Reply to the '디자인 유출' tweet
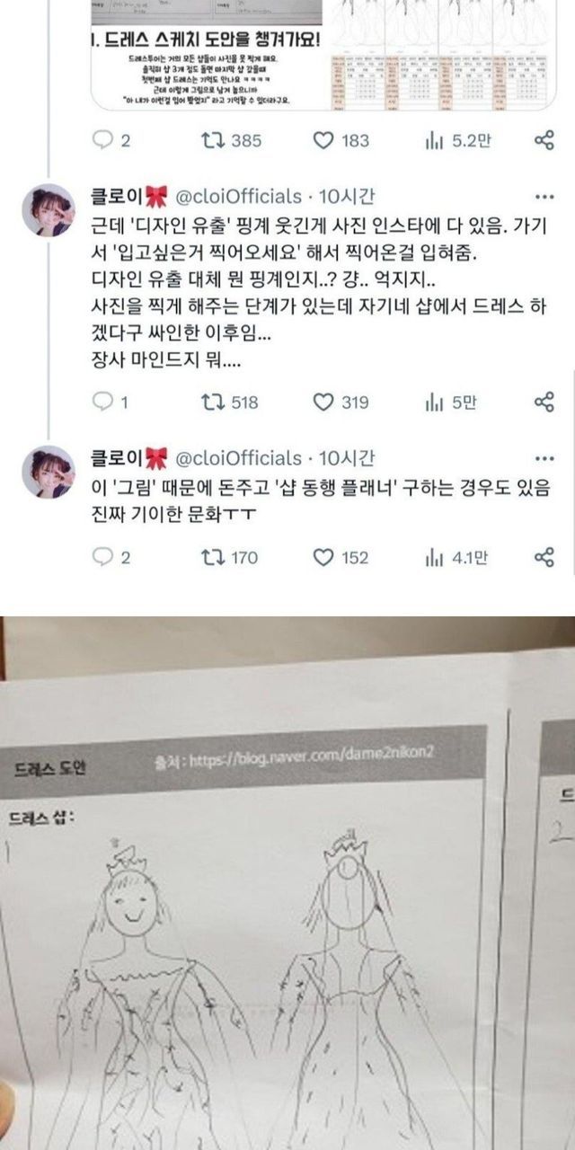Image resolution: width=575 pixels, height=1150 pixels. point(113,402)
